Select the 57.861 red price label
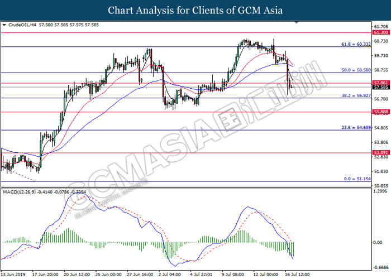391x279 pixels. pyautogui.click(x=381, y=83)
